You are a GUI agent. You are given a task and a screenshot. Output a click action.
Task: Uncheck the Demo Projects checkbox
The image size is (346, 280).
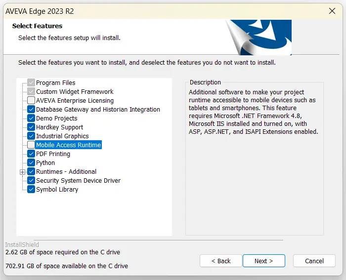31,118
